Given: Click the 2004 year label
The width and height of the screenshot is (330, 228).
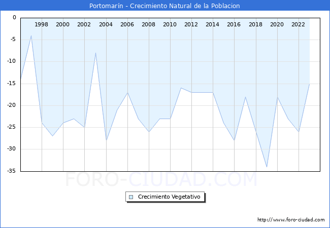Looking at the screenshot, I should (x=106, y=24).
